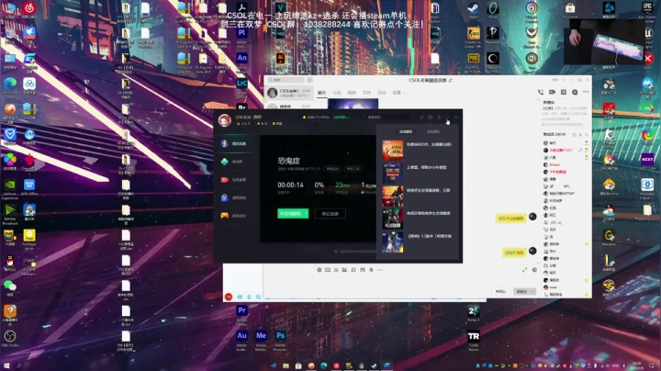Open Adobe Media Encoder desktop shortcut
The height and width of the screenshot is (371, 661).
261,341
